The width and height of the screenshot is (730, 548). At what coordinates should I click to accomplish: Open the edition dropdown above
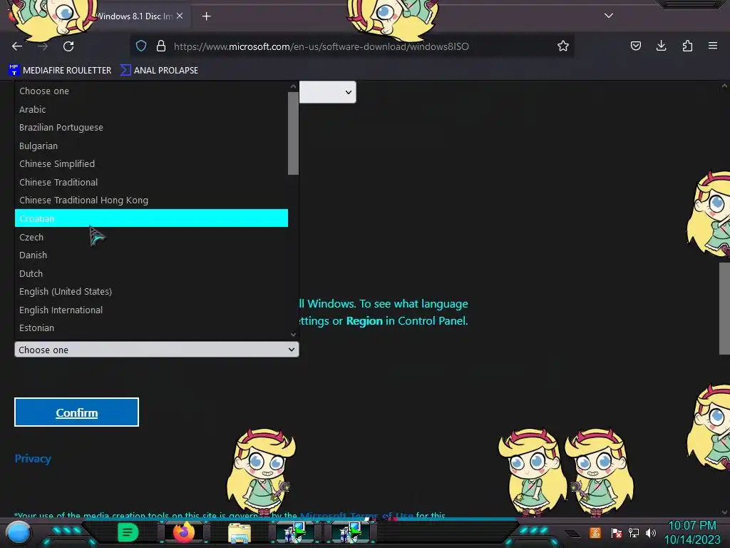tap(328, 92)
